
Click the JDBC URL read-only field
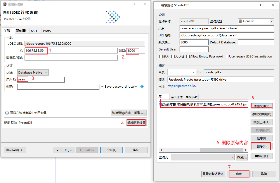tap(85, 43)
